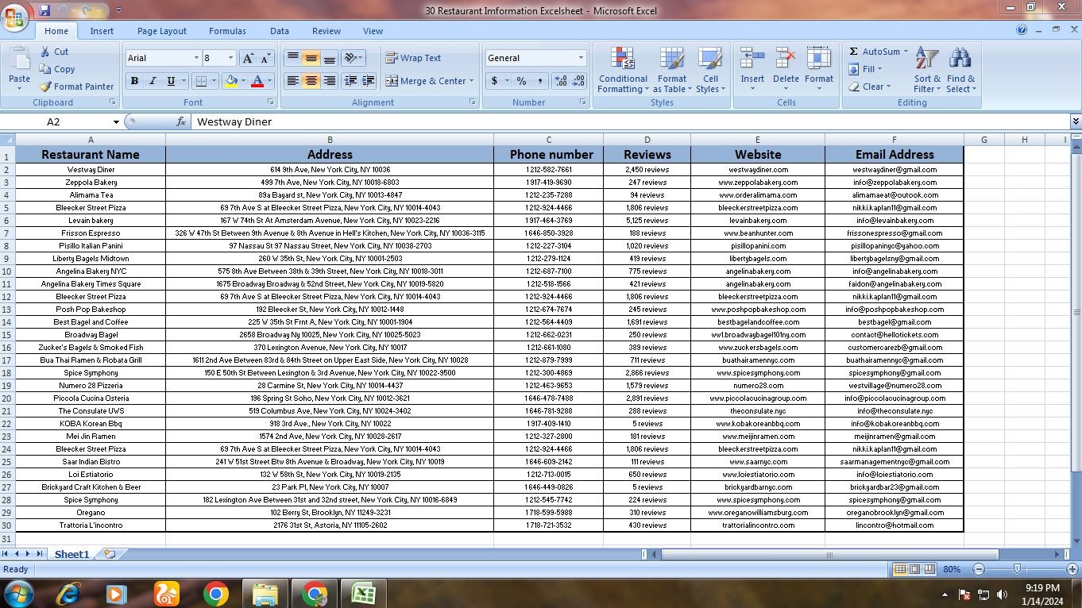Open Excel Help question mark

1022,30
